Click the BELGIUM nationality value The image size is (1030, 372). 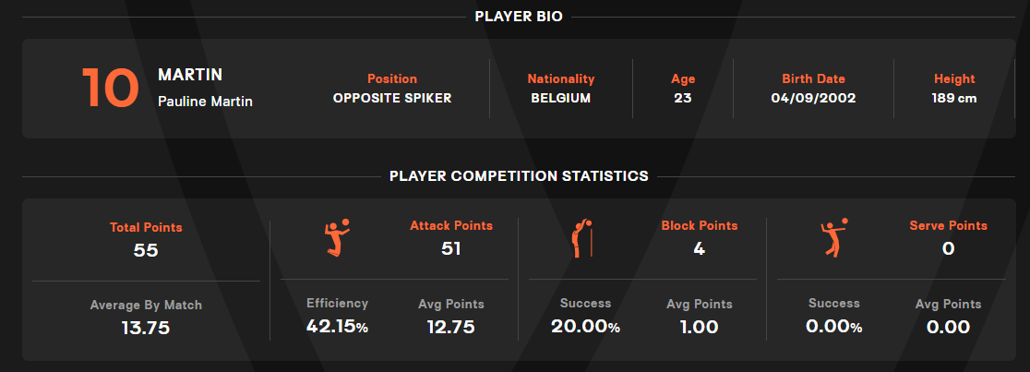click(x=561, y=98)
